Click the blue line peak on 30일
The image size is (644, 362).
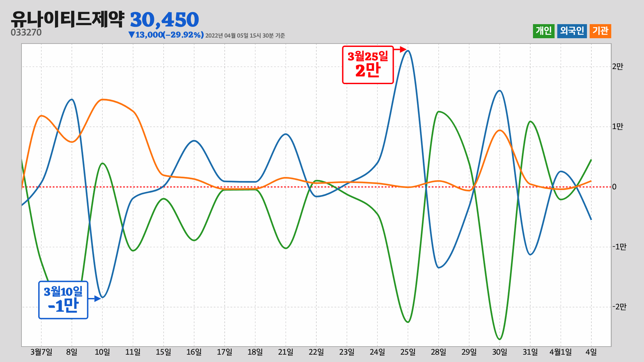pos(499,90)
